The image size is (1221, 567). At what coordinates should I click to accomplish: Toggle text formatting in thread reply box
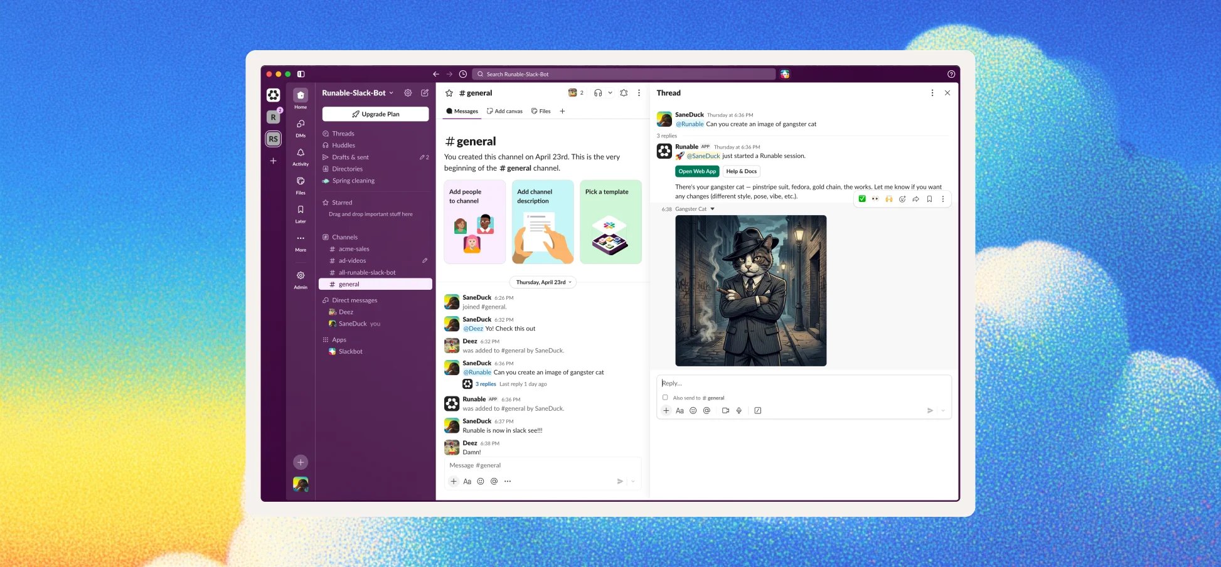click(x=680, y=410)
